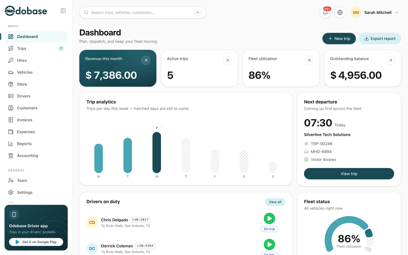
Task: Open Expenses page
Action: click(x=36, y=132)
